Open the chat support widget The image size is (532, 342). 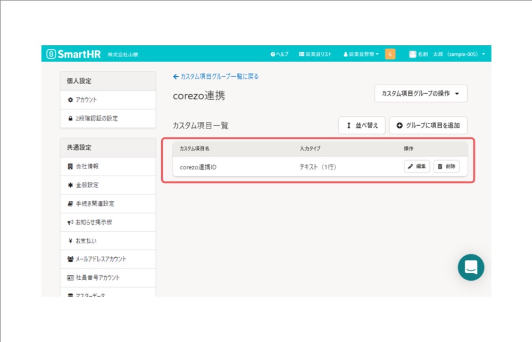(471, 267)
